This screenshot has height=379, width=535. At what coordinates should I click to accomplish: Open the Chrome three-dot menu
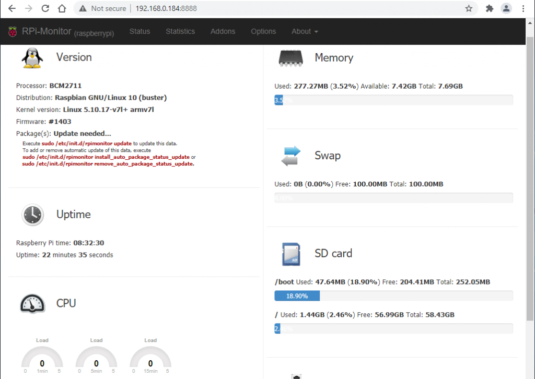click(523, 8)
